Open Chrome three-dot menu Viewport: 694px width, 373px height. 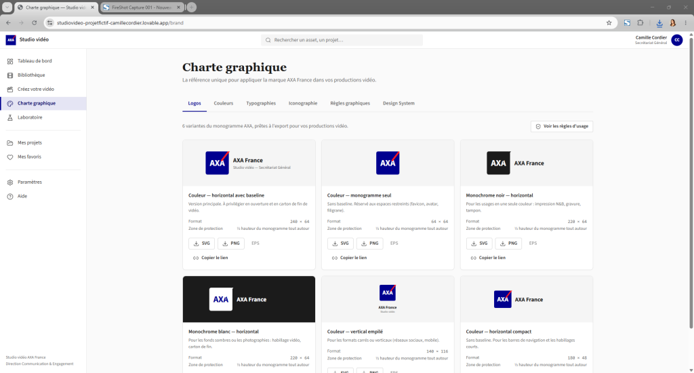tap(686, 22)
